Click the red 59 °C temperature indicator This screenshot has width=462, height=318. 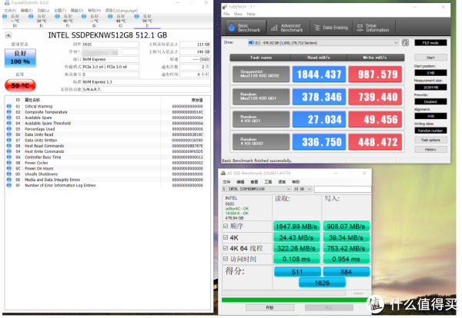pyautogui.click(x=20, y=85)
